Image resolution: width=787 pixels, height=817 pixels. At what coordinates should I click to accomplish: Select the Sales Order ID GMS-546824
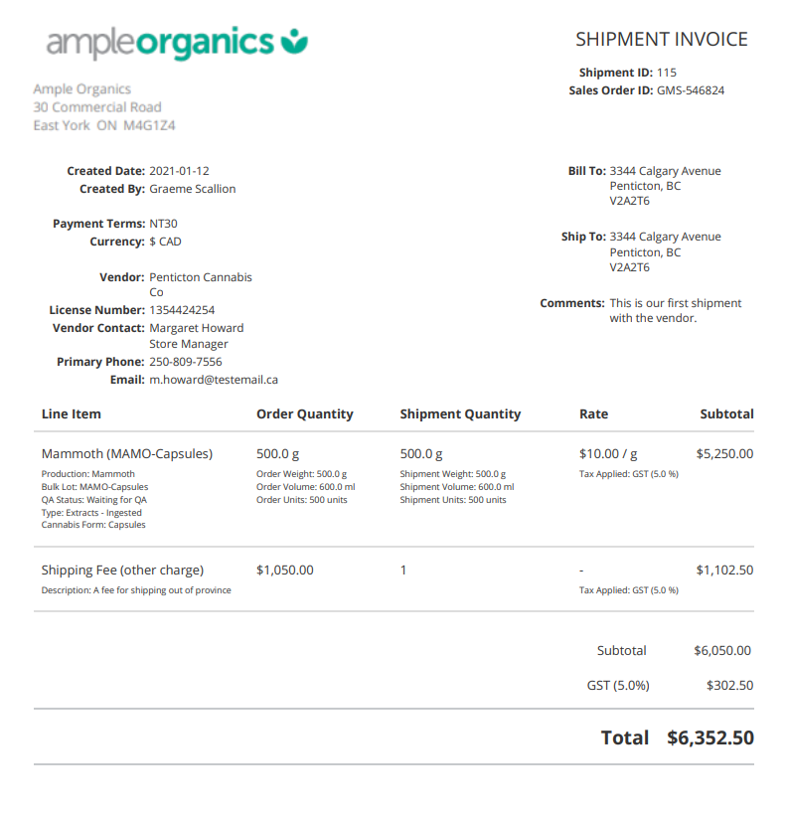691,90
